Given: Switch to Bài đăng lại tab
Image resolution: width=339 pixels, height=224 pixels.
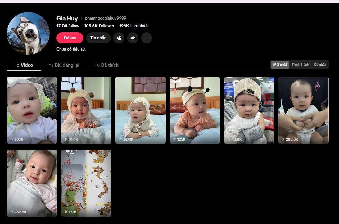Looking at the screenshot, I should tap(64, 65).
